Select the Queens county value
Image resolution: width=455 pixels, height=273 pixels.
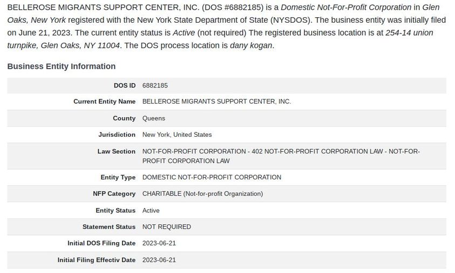(x=154, y=118)
